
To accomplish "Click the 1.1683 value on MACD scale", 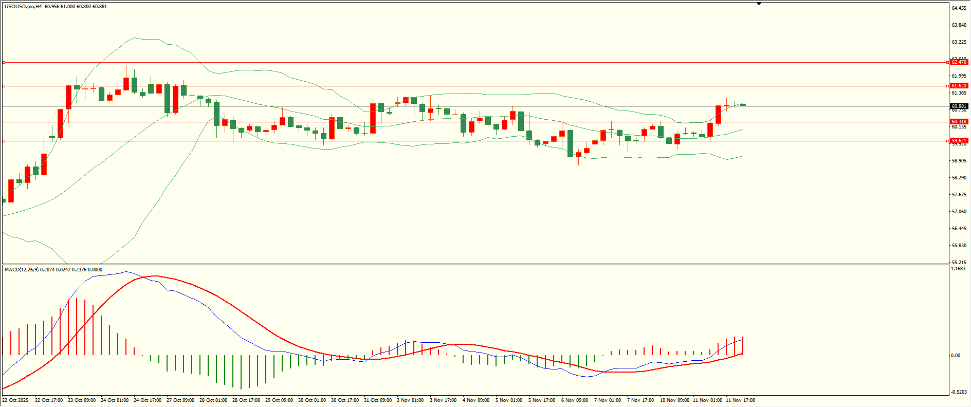I will pos(959,269).
